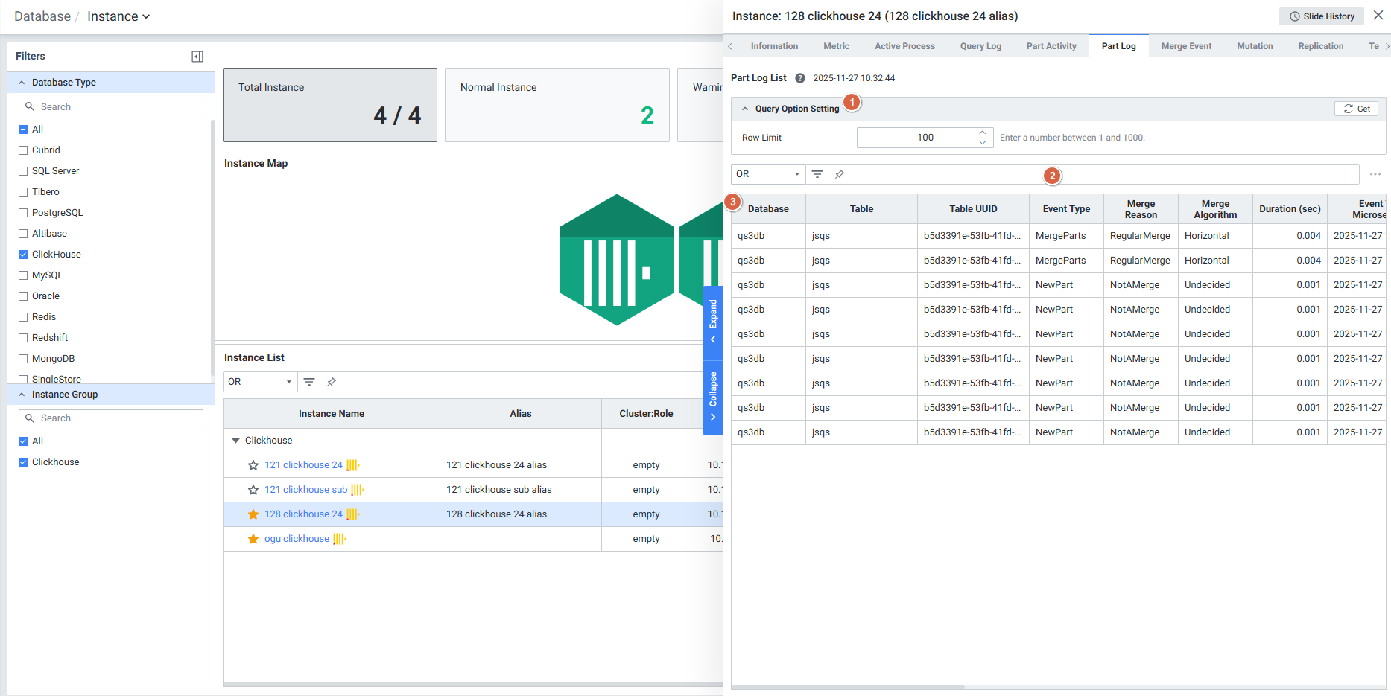Check the Oracle database type filter

tap(23, 296)
